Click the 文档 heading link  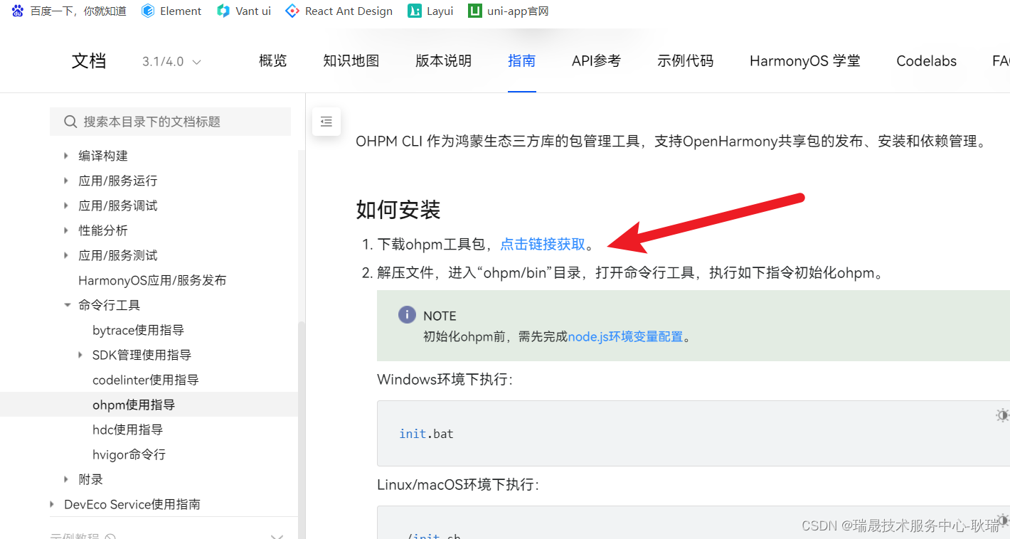tap(89, 61)
